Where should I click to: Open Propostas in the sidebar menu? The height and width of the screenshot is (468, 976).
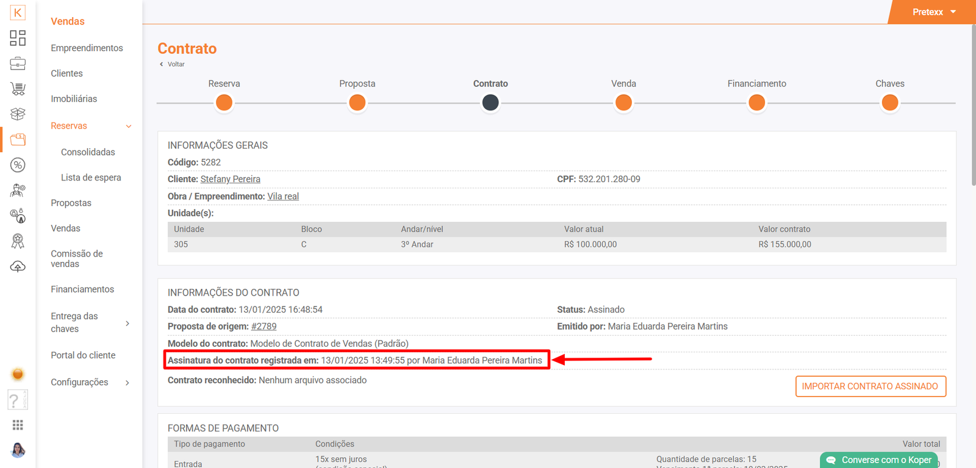click(x=71, y=203)
